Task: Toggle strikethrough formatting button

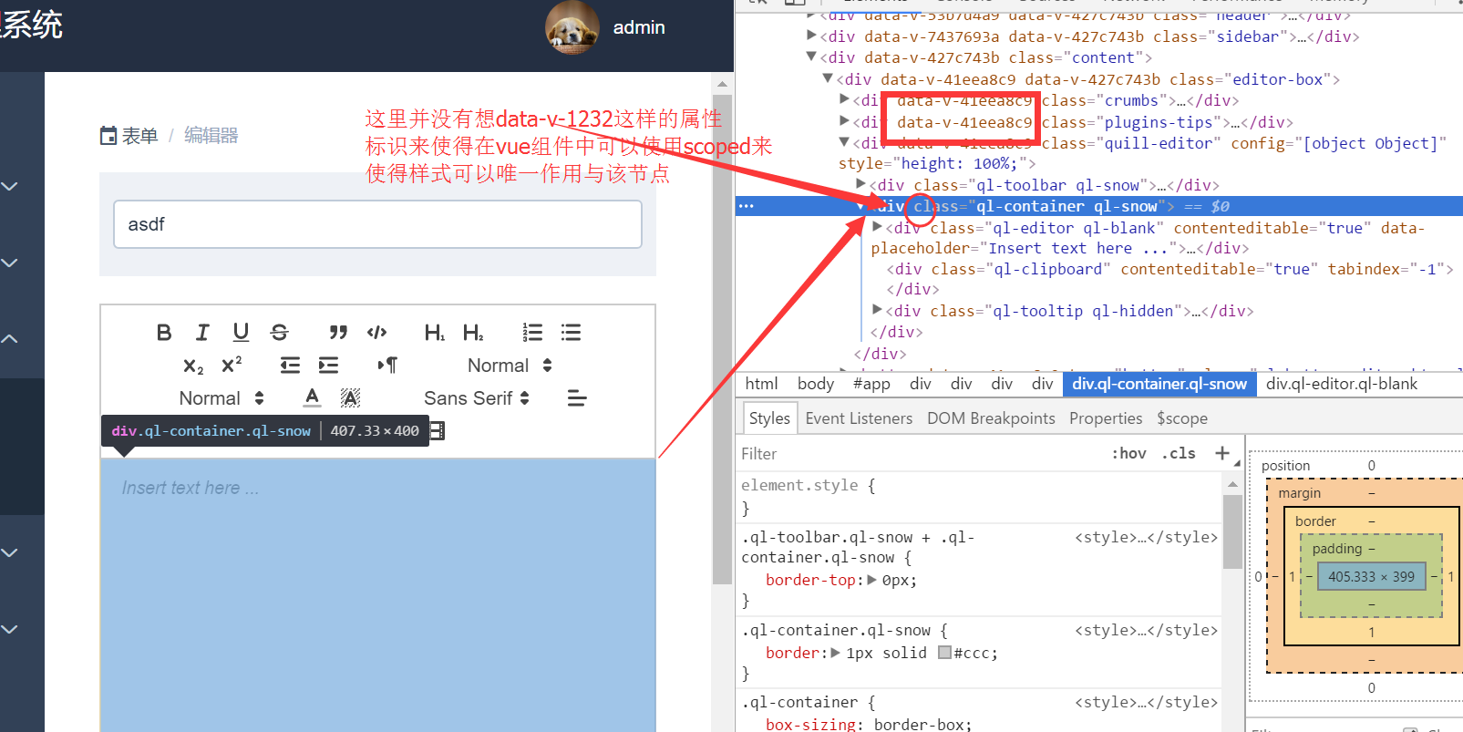Action: [x=280, y=333]
